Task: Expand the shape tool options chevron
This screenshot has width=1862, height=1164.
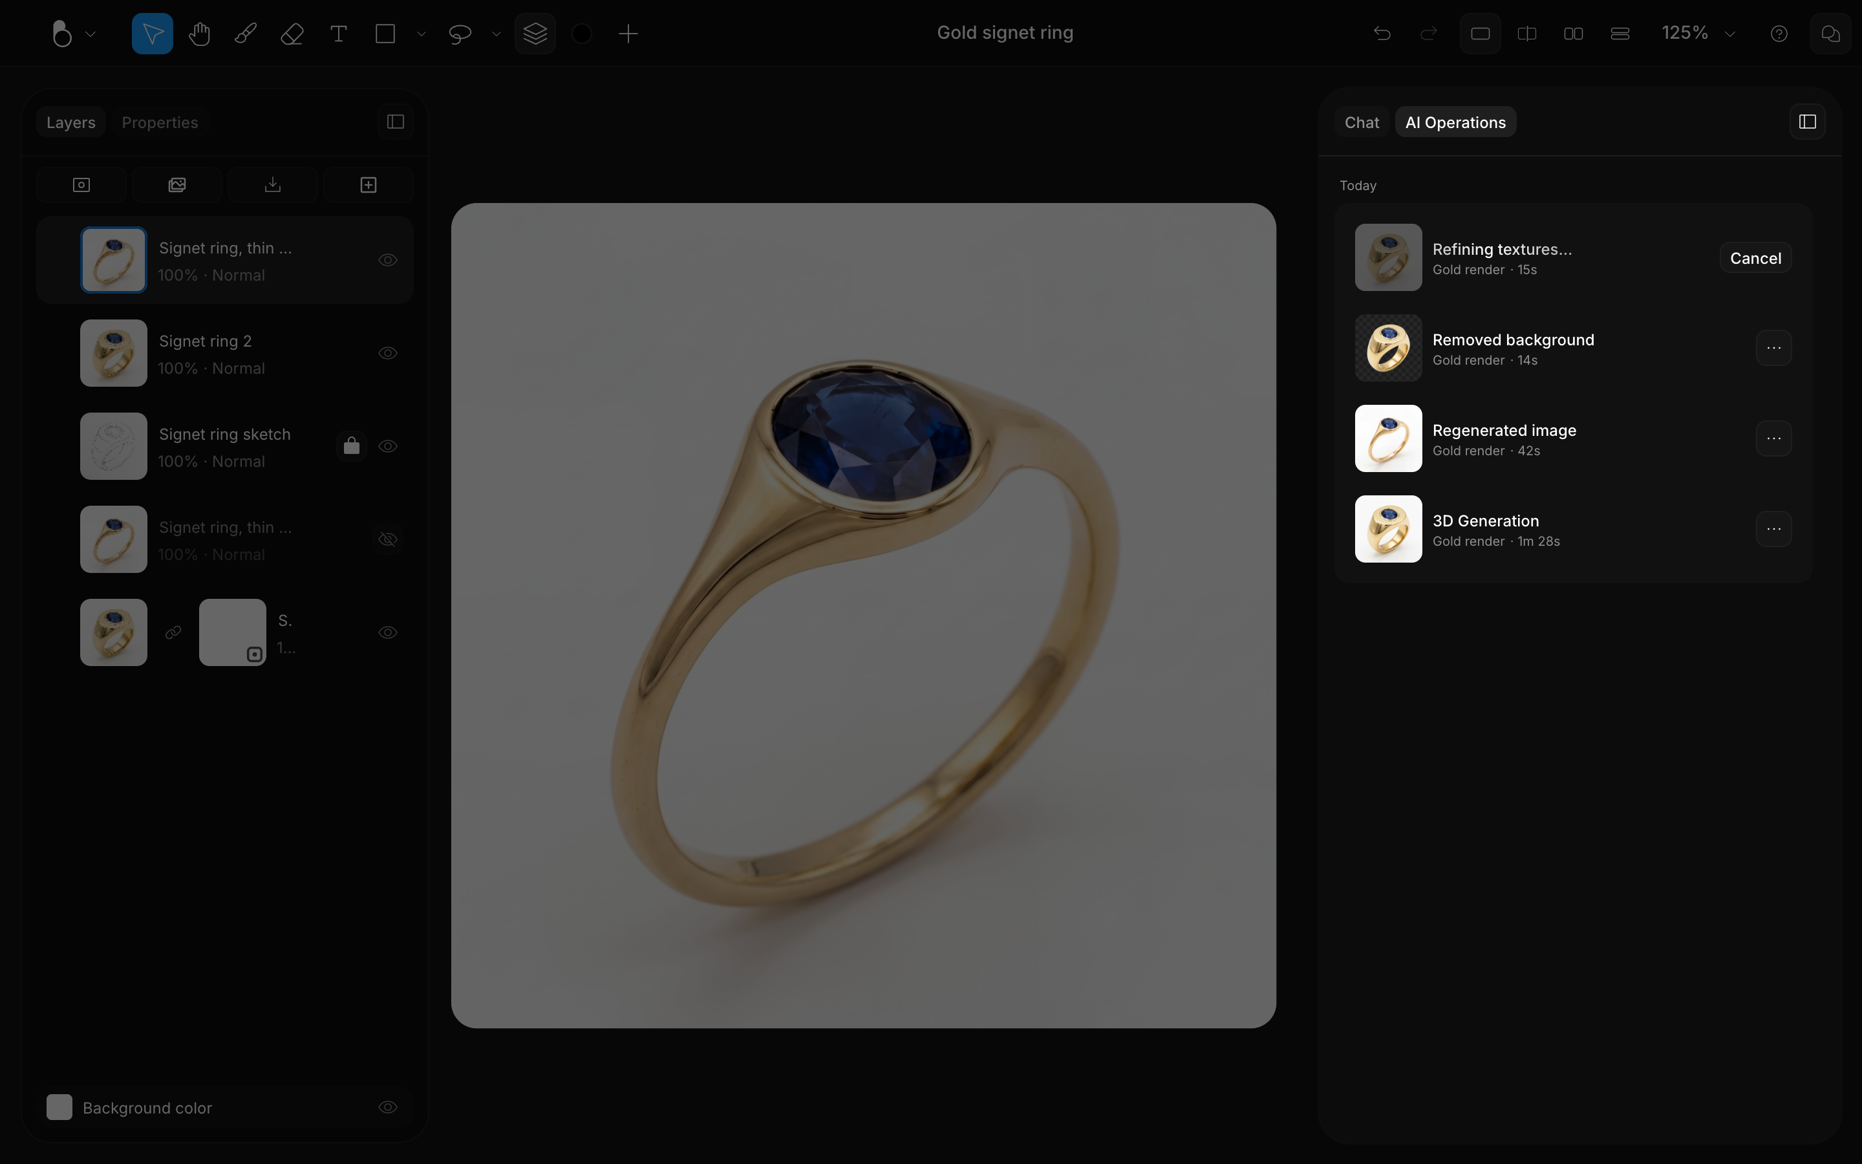Action: pos(421,34)
